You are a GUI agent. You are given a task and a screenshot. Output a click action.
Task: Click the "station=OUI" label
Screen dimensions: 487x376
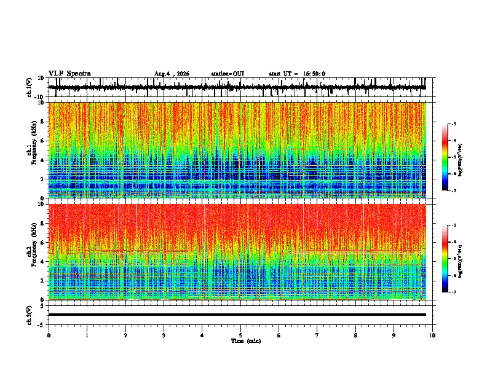[228, 74]
